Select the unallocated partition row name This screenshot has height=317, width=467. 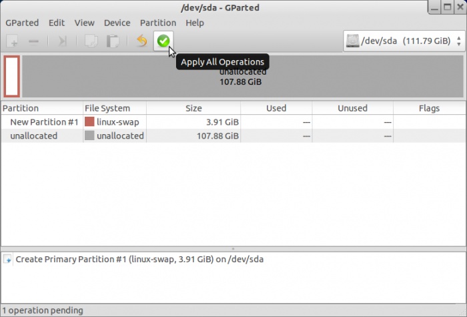[x=33, y=136]
